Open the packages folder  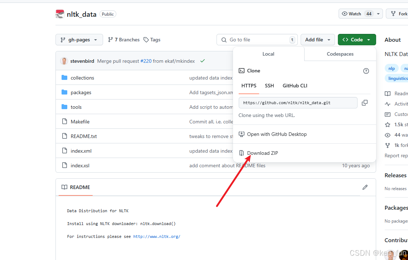pos(81,92)
